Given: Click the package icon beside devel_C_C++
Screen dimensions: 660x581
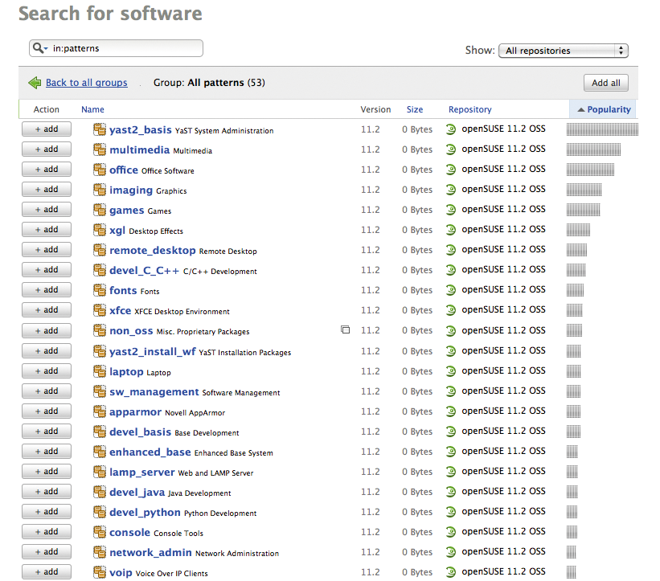Looking at the screenshot, I should (x=99, y=269).
